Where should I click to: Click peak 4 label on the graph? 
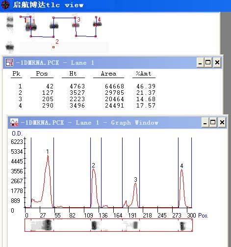(181, 166)
